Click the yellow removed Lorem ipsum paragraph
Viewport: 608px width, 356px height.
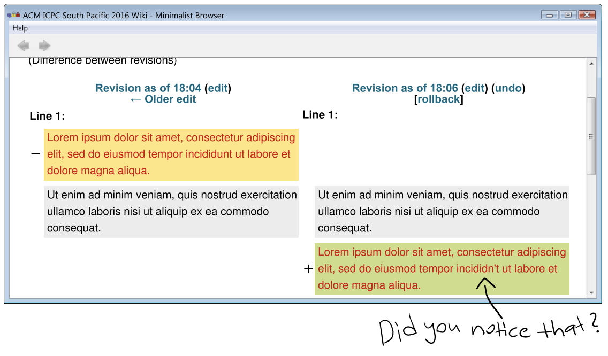(x=171, y=154)
